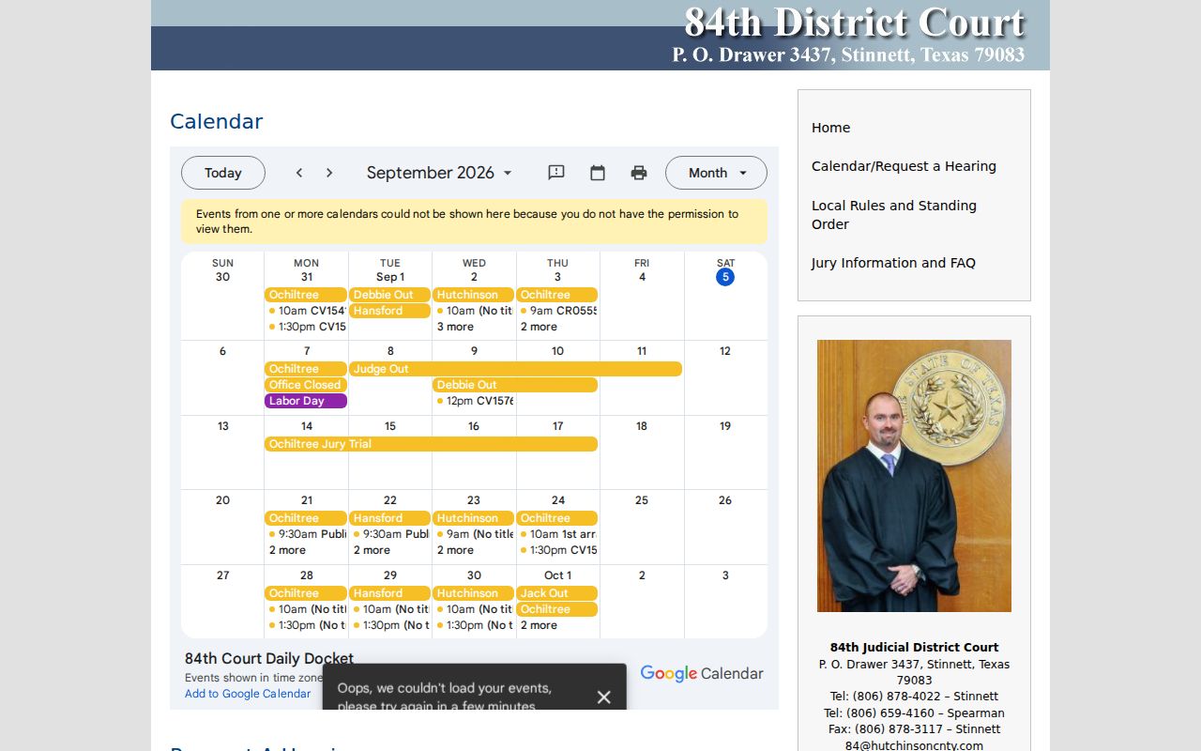Open the Ochiltree Jury Trial event
The image size is (1201, 751).
431,444
